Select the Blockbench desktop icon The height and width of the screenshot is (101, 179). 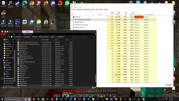coord(32,22)
